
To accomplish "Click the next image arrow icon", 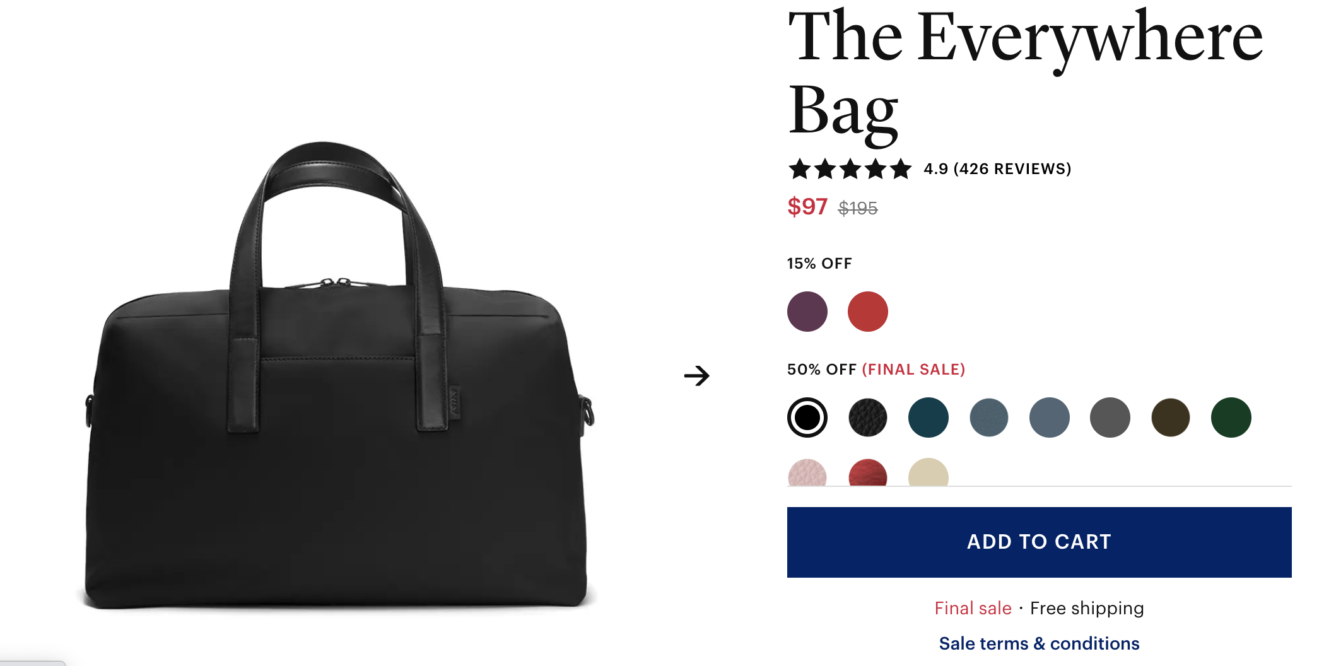I will tap(697, 376).
